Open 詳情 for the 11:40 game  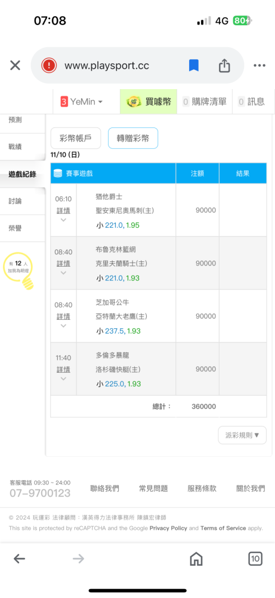point(63,370)
